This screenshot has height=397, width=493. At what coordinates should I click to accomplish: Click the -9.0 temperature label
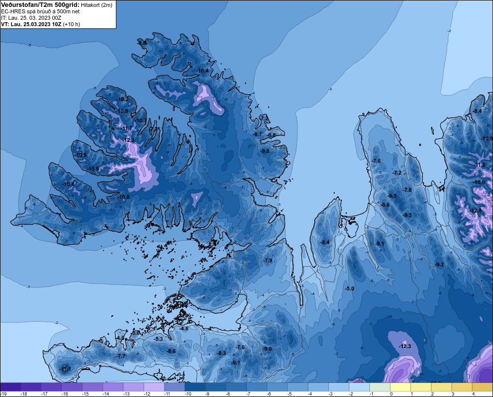267,349
